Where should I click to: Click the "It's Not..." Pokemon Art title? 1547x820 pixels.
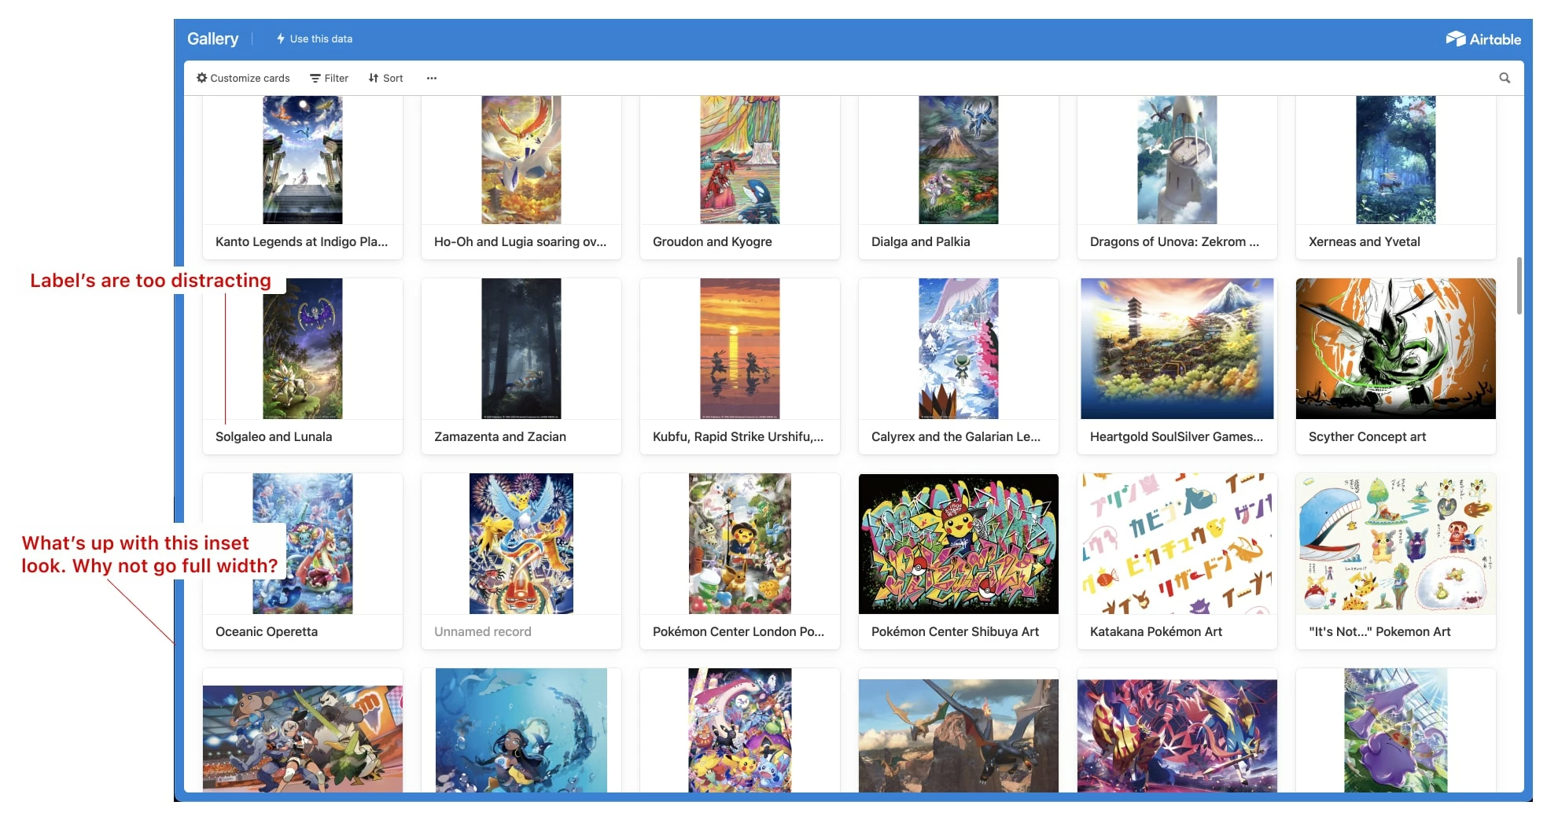(x=1379, y=631)
